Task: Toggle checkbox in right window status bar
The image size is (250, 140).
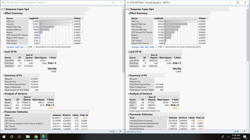Action: (242, 132)
